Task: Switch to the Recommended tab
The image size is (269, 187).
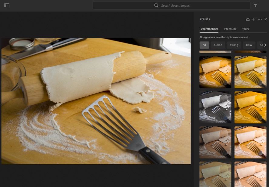Action: point(209,29)
